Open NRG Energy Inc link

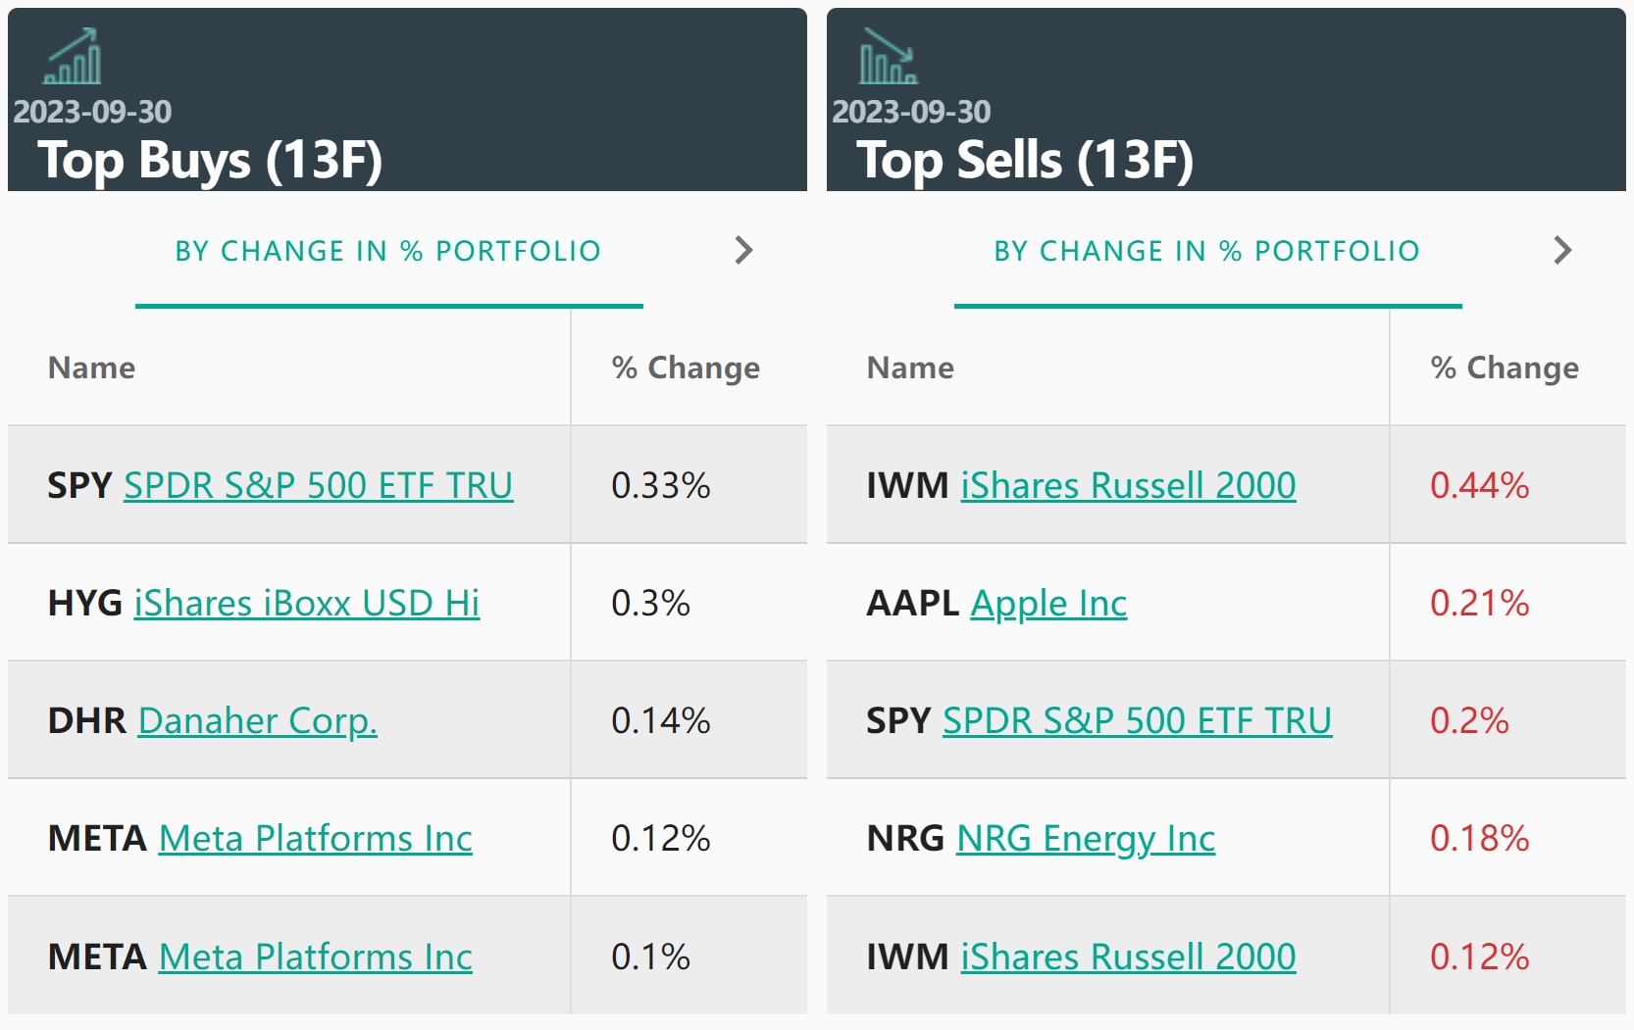[1086, 839]
